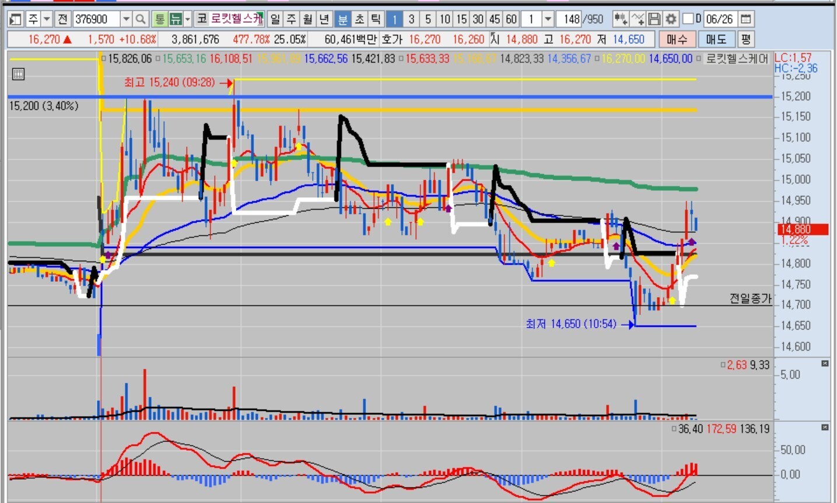
Task: Toggle the side panel icon in toolbar
Action: 16,19
